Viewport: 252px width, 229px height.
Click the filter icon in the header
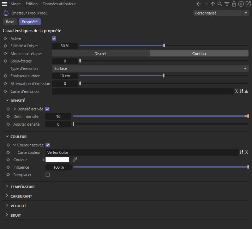[227, 4]
